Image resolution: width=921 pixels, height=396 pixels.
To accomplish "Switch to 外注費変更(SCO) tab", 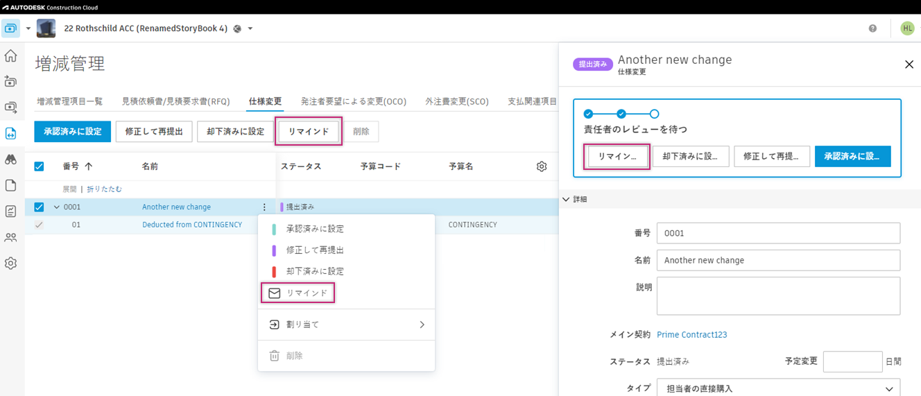I will tap(457, 101).
